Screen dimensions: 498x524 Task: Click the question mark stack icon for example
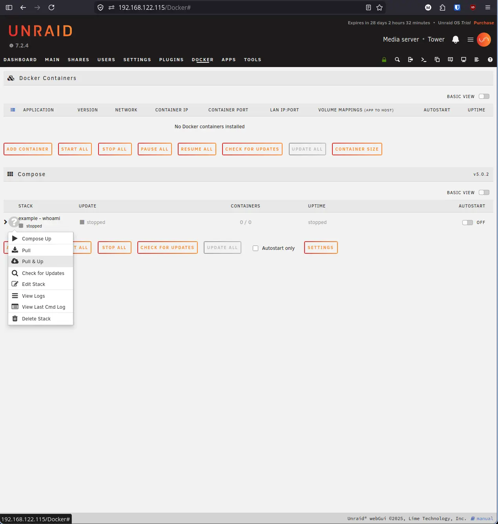click(x=14, y=222)
